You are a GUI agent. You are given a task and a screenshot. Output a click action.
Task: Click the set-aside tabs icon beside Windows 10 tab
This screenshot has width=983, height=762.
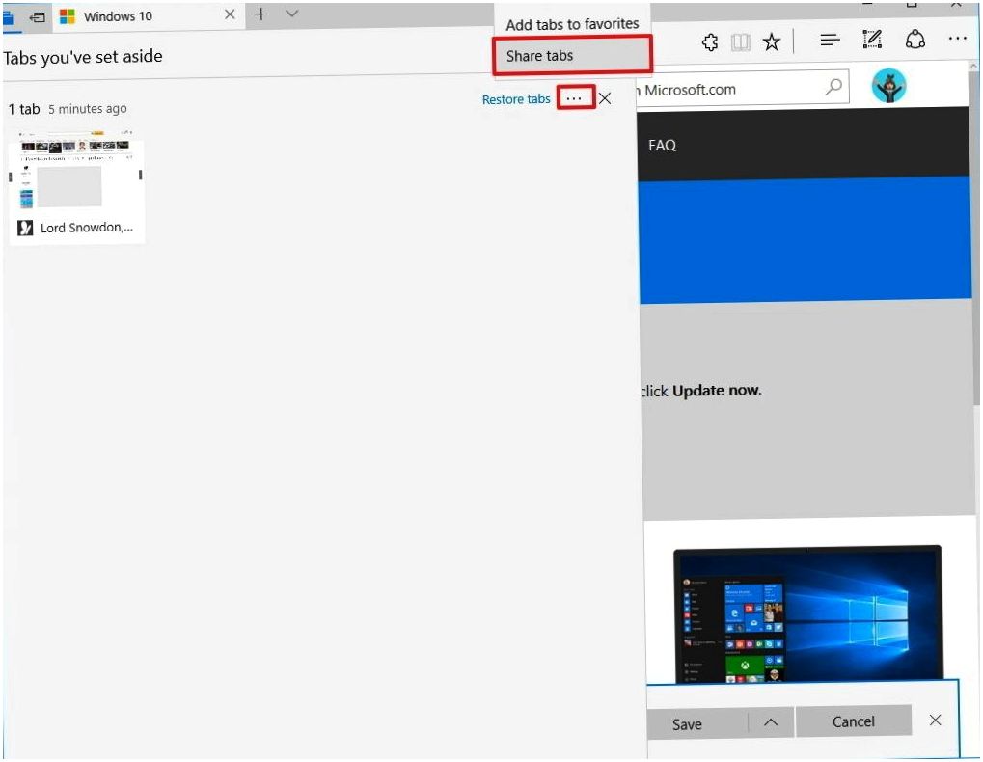point(38,16)
